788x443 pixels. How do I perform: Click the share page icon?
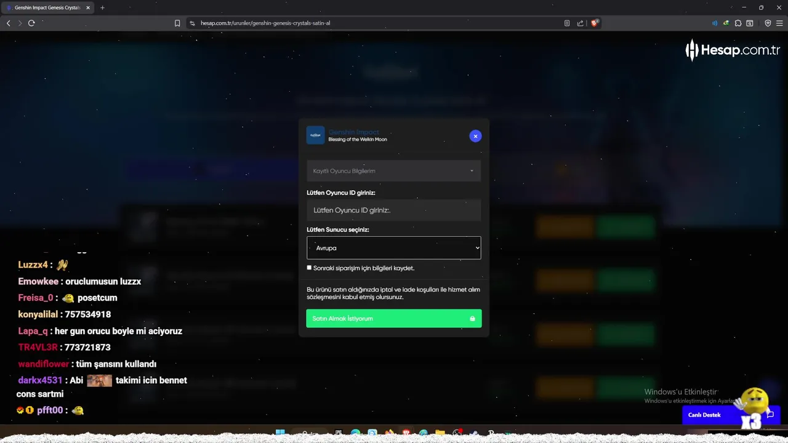580,23
